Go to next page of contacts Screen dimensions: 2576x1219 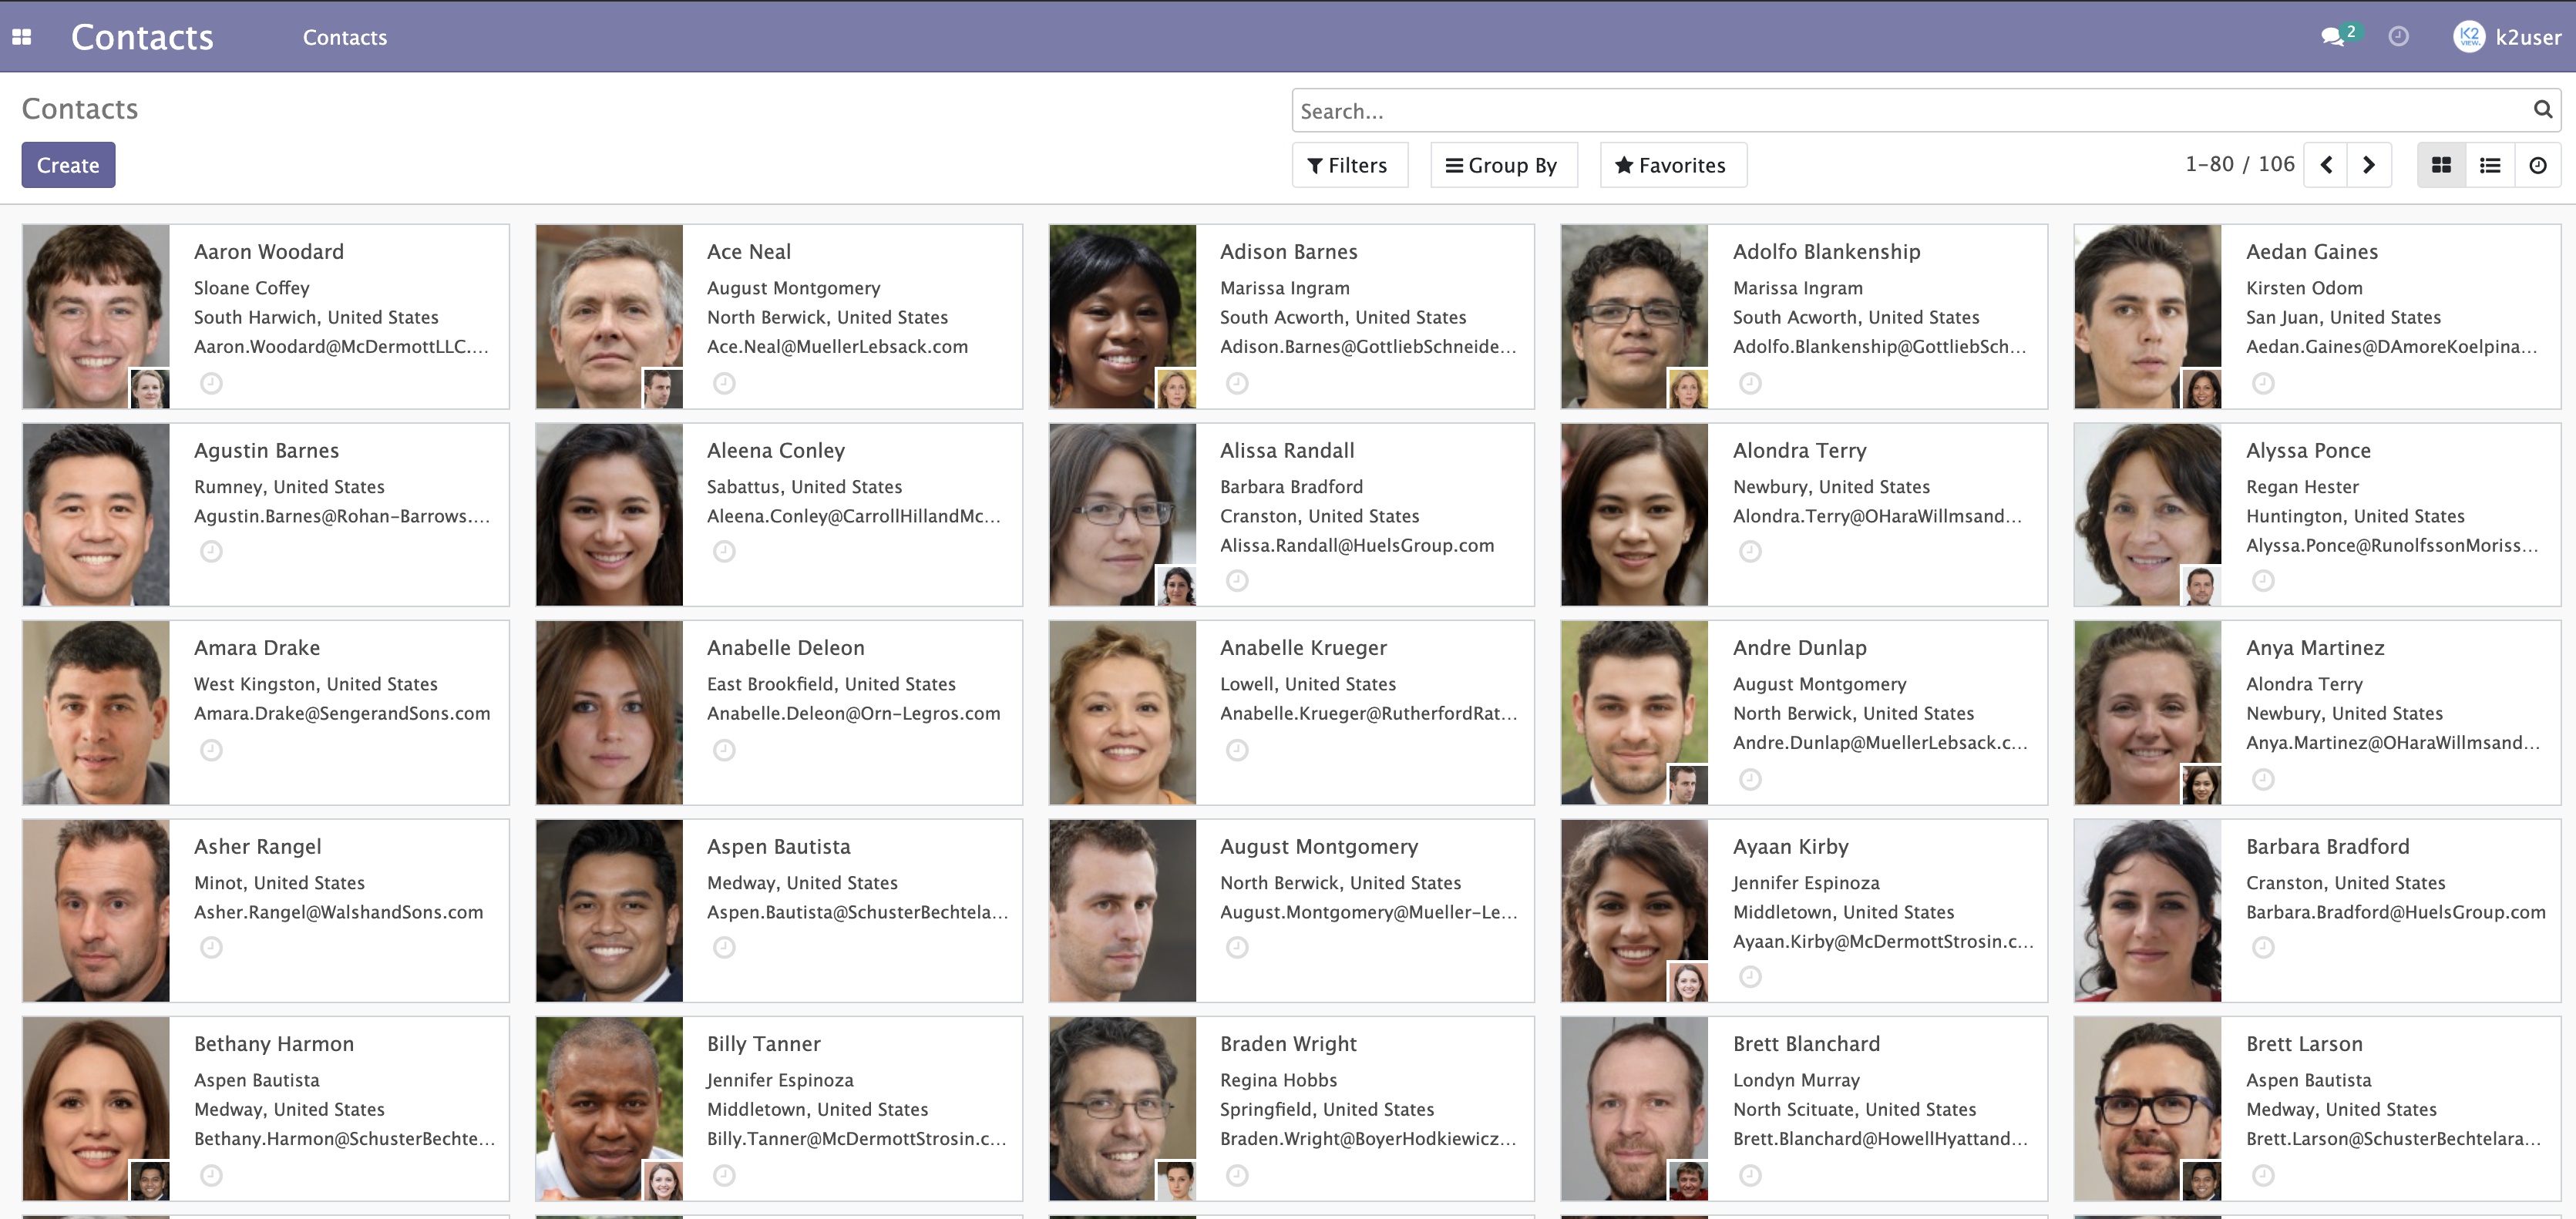tap(2369, 165)
